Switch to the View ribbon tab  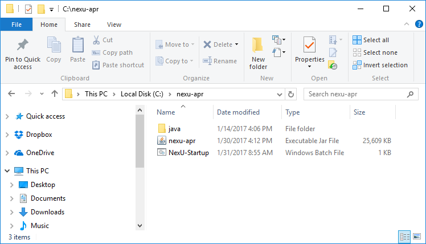coord(114,25)
